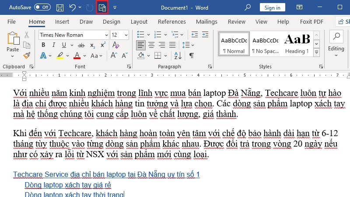The width and height of the screenshot is (350, 197).
Task: Apply red font color
Action: click(77, 56)
